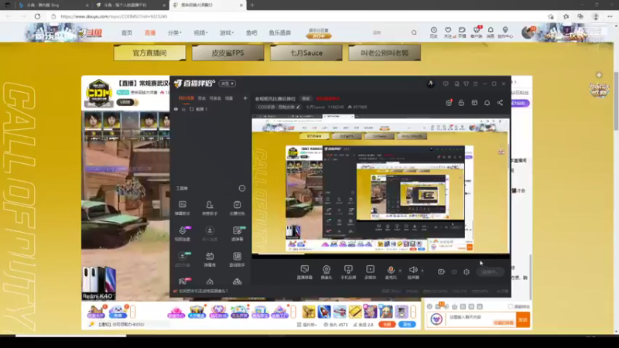The height and width of the screenshot is (348, 619).
Task: Go to 直播 in Douyu nav
Action: pos(150,32)
